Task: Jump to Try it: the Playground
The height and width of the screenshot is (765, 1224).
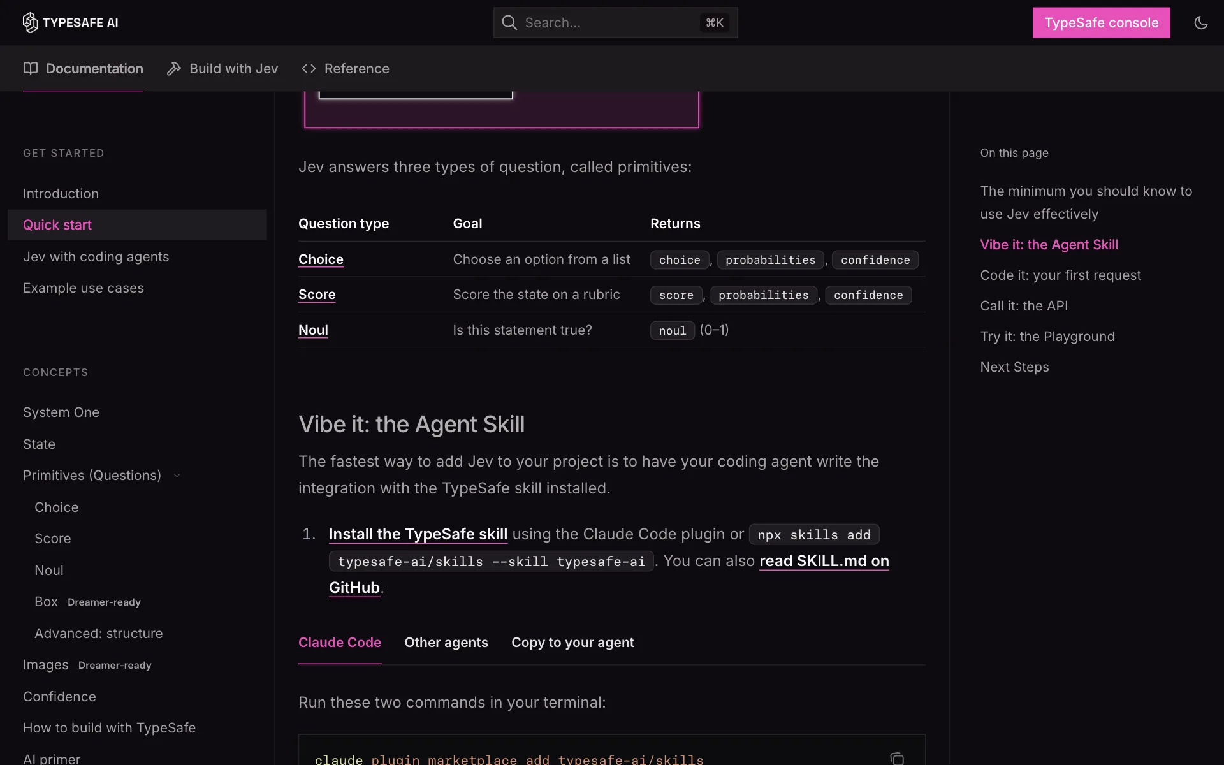Action: (1047, 337)
